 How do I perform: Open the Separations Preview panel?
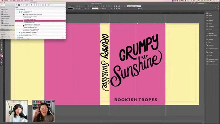(x=212, y=59)
